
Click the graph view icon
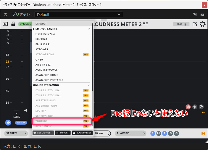[201, 107]
